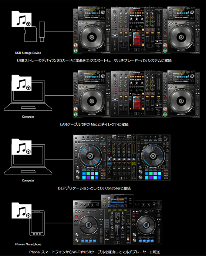Click the red touchscreen on top mixer
The width and height of the screenshot is (206, 256).
136,39
